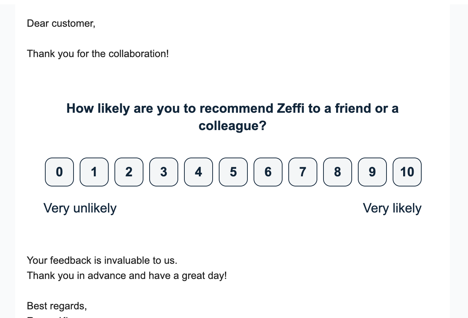Click the "Dear customer," greeting
Image resolution: width=468 pixels, height=318 pixels.
(61, 23)
